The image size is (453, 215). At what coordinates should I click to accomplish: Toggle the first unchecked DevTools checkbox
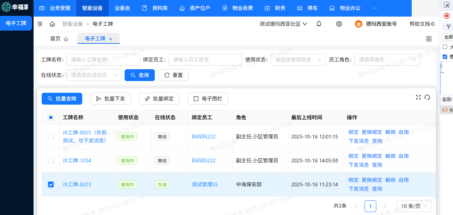[x=445, y=47]
